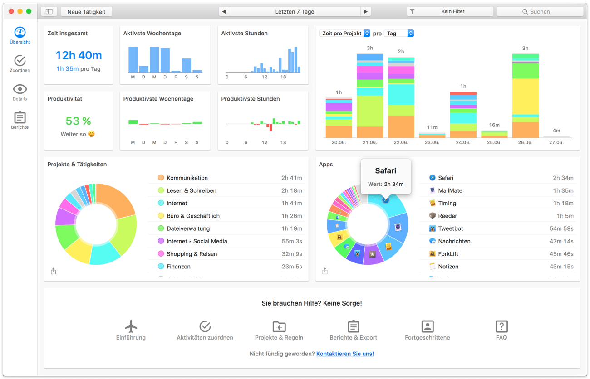This screenshot has height=379, width=590.
Task: Click the Timing app icon in list
Action: [433, 203]
